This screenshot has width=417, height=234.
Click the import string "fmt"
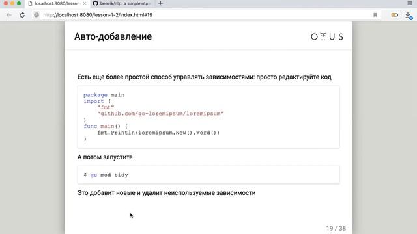tap(106, 107)
